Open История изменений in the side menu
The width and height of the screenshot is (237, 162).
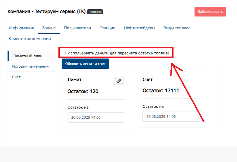tap(32, 66)
